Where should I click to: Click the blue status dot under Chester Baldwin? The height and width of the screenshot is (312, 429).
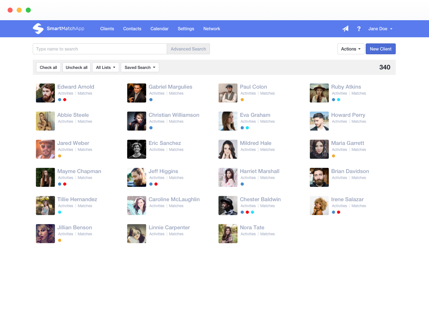point(242,212)
